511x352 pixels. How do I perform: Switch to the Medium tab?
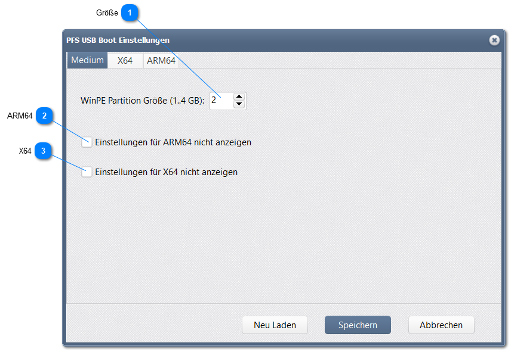87,60
